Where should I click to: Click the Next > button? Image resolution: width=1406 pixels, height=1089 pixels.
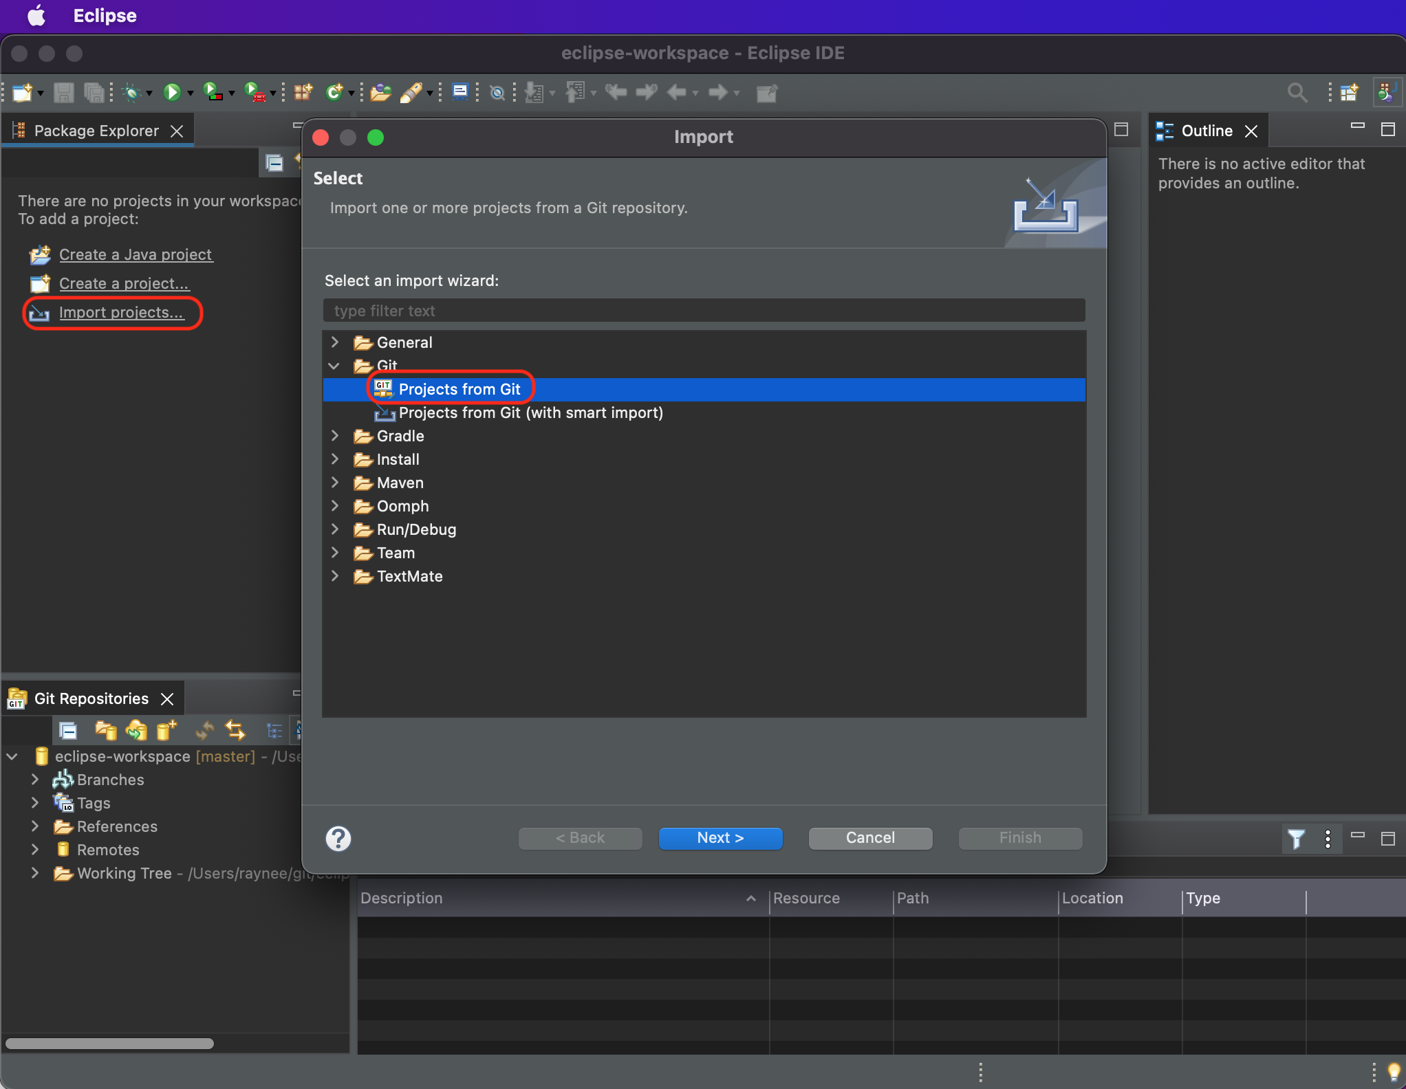pyautogui.click(x=720, y=838)
